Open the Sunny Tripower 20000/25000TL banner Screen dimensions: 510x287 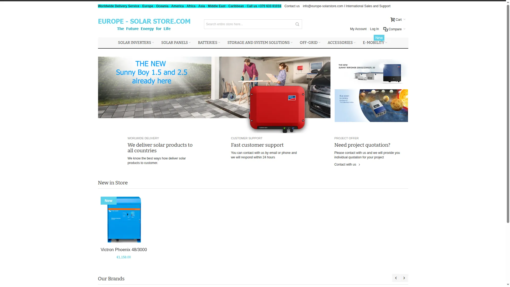(371, 71)
